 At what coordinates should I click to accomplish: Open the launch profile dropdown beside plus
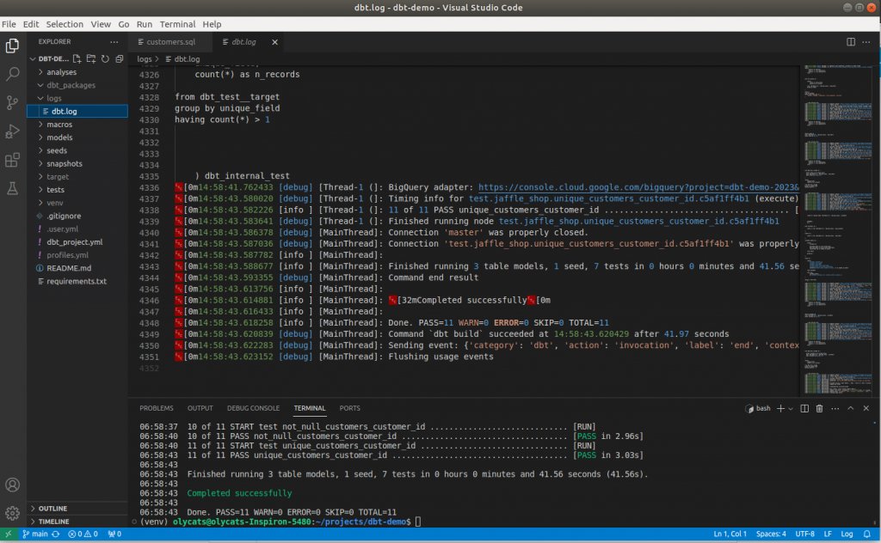pyautogui.click(x=791, y=408)
